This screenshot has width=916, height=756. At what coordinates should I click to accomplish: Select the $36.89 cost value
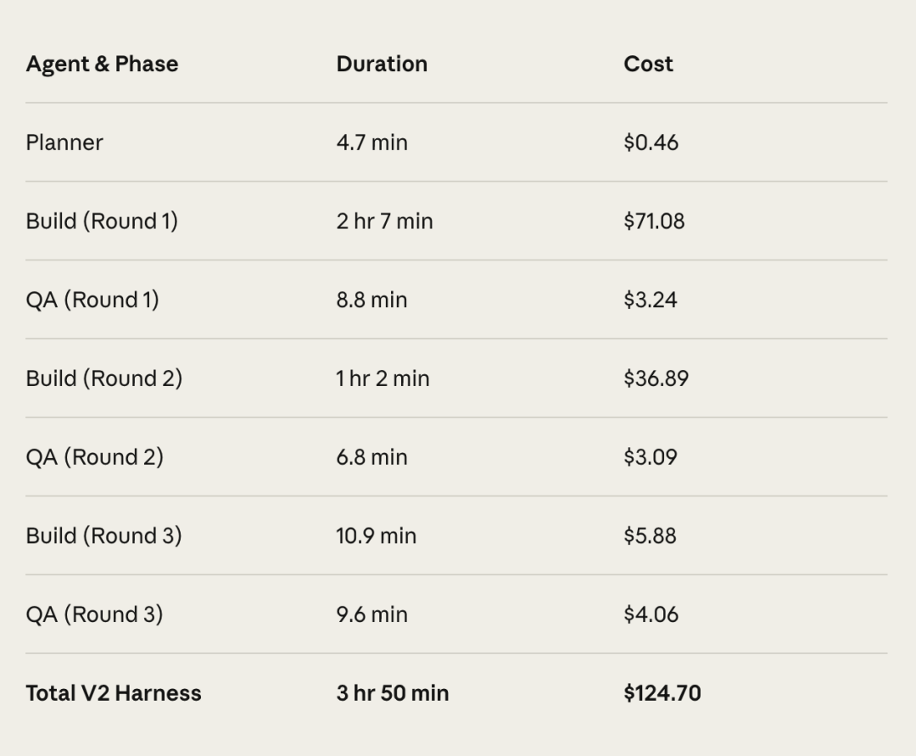656,378
